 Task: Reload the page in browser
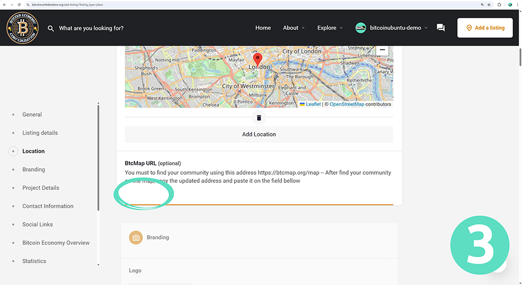pyautogui.click(x=19, y=4)
